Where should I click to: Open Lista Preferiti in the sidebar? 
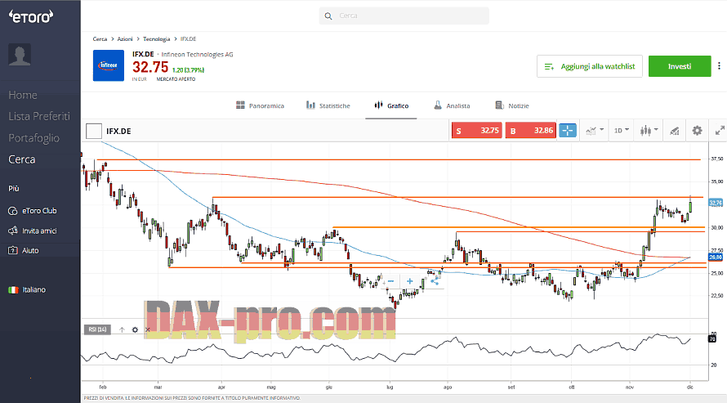tap(39, 116)
